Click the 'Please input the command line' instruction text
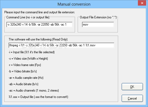This screenshot has width=148, height=107. click(x=40, y=12)
